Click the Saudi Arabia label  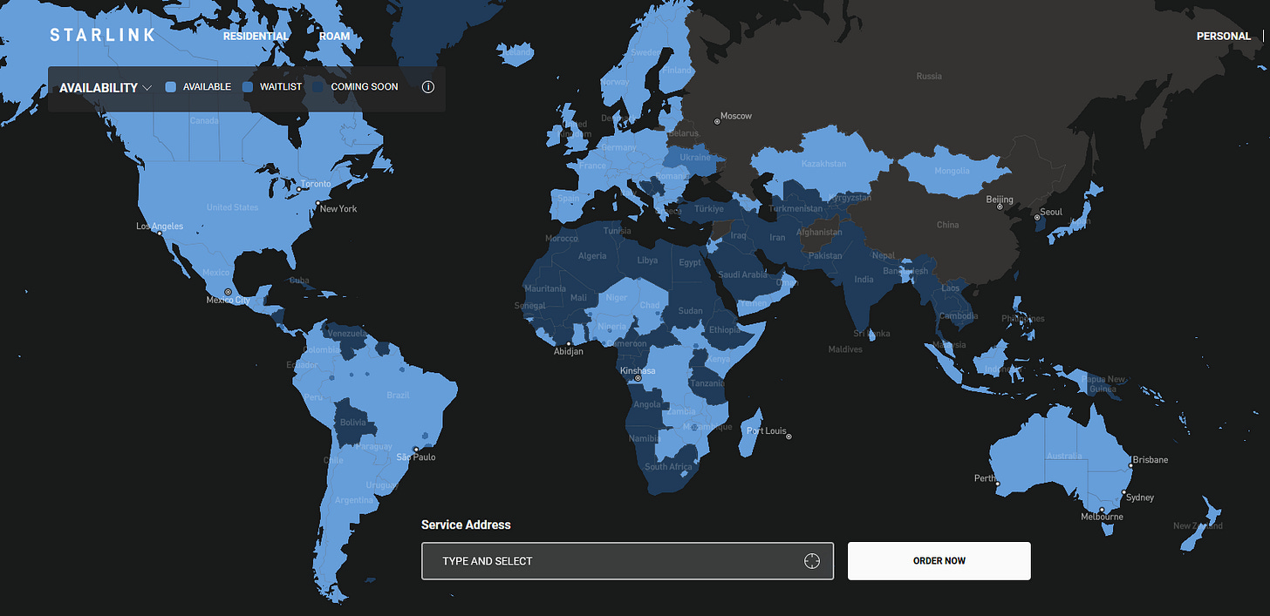[742, 275]
